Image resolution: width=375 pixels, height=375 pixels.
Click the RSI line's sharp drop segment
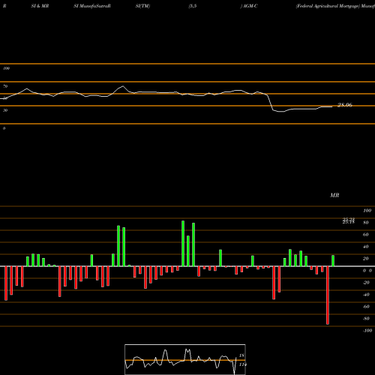pos(270,103)
